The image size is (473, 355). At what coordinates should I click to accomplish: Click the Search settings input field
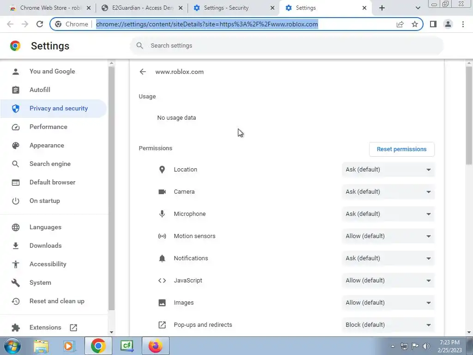click(x=286, y=46)
